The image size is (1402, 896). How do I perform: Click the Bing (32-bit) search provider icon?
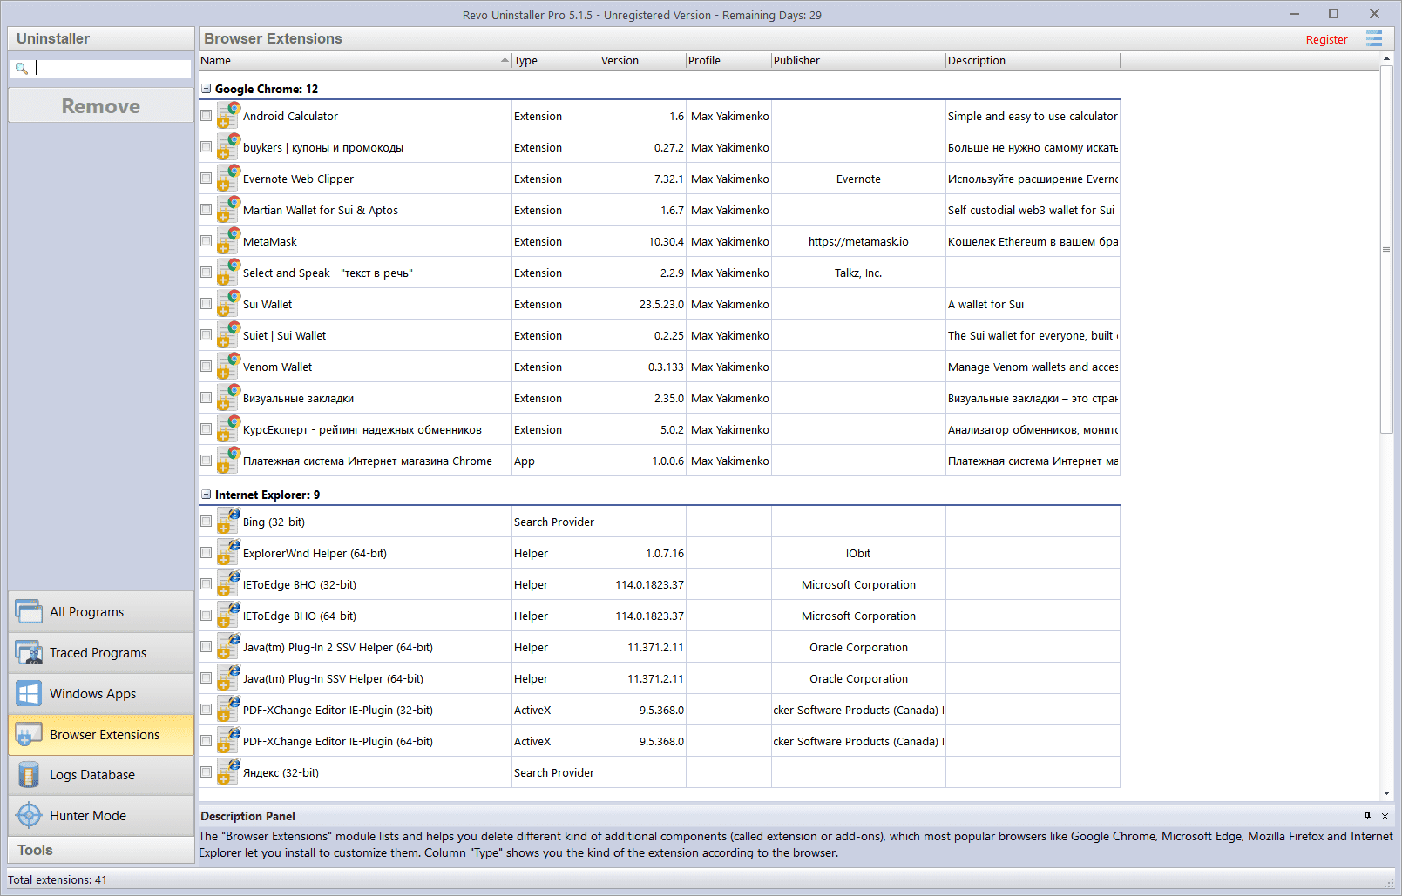228,522
